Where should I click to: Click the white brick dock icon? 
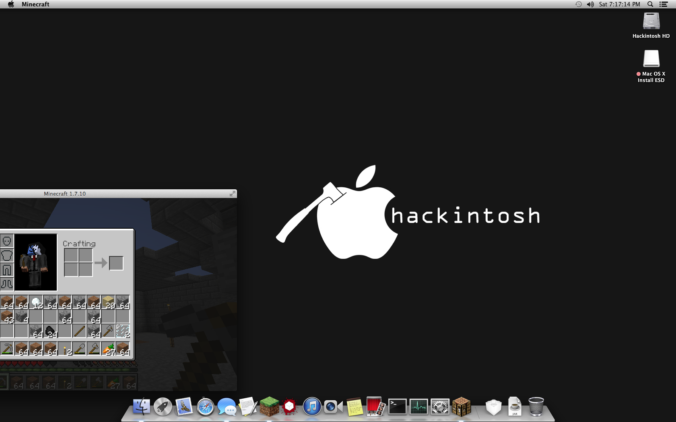(x=493, y=407)
